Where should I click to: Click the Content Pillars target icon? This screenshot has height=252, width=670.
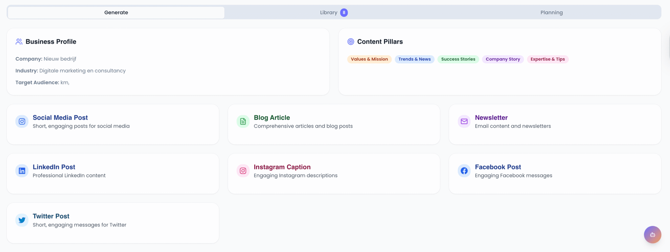pyautogui.click(x=350, y=42)
